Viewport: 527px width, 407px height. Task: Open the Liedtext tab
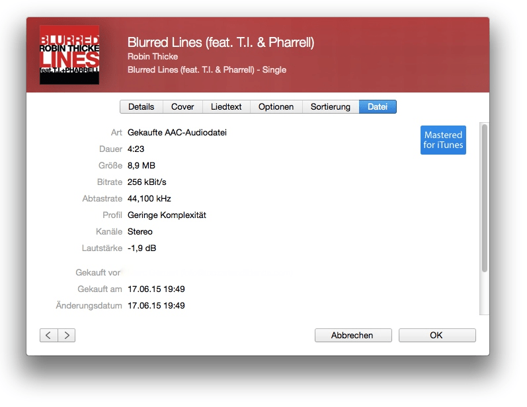tap(226, 107)
